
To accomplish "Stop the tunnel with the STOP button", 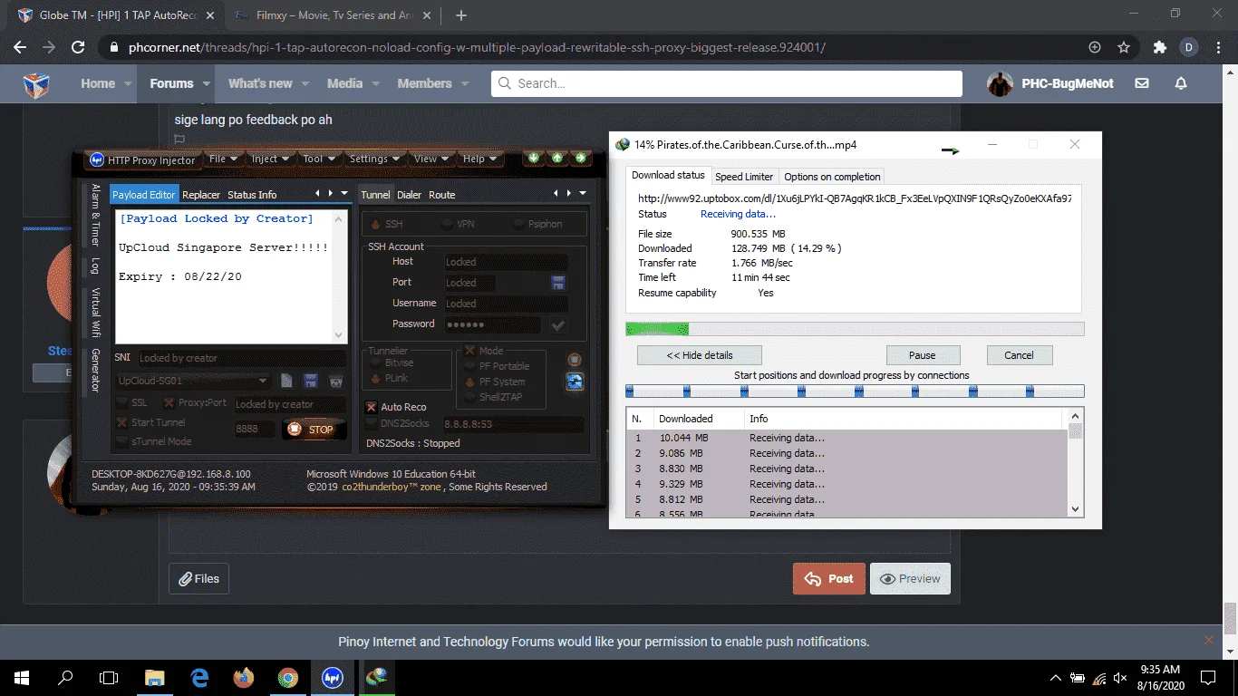I will 314,430.
